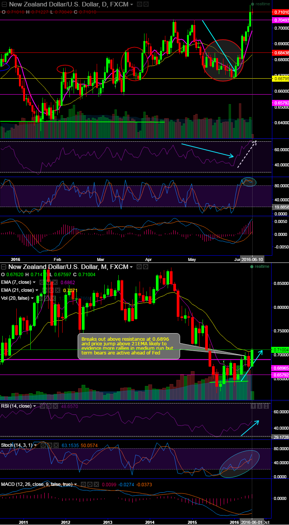Remove the EMA (21, close) indicator with X

click(x=57, y=290)
